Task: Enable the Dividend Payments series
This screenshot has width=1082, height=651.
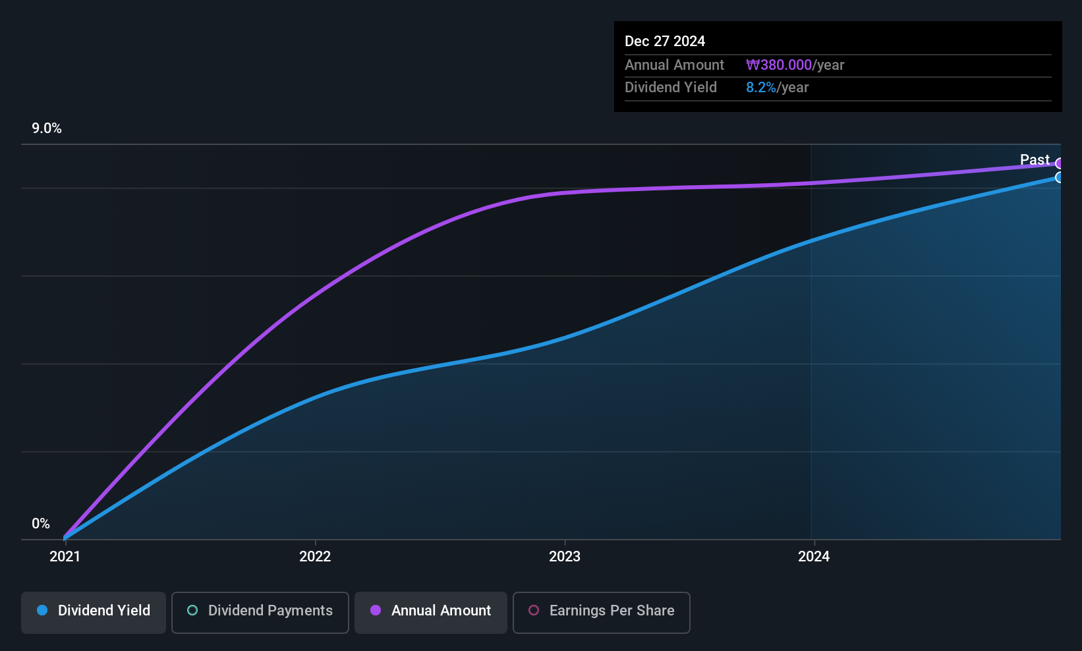Action: tap(260, 612)
